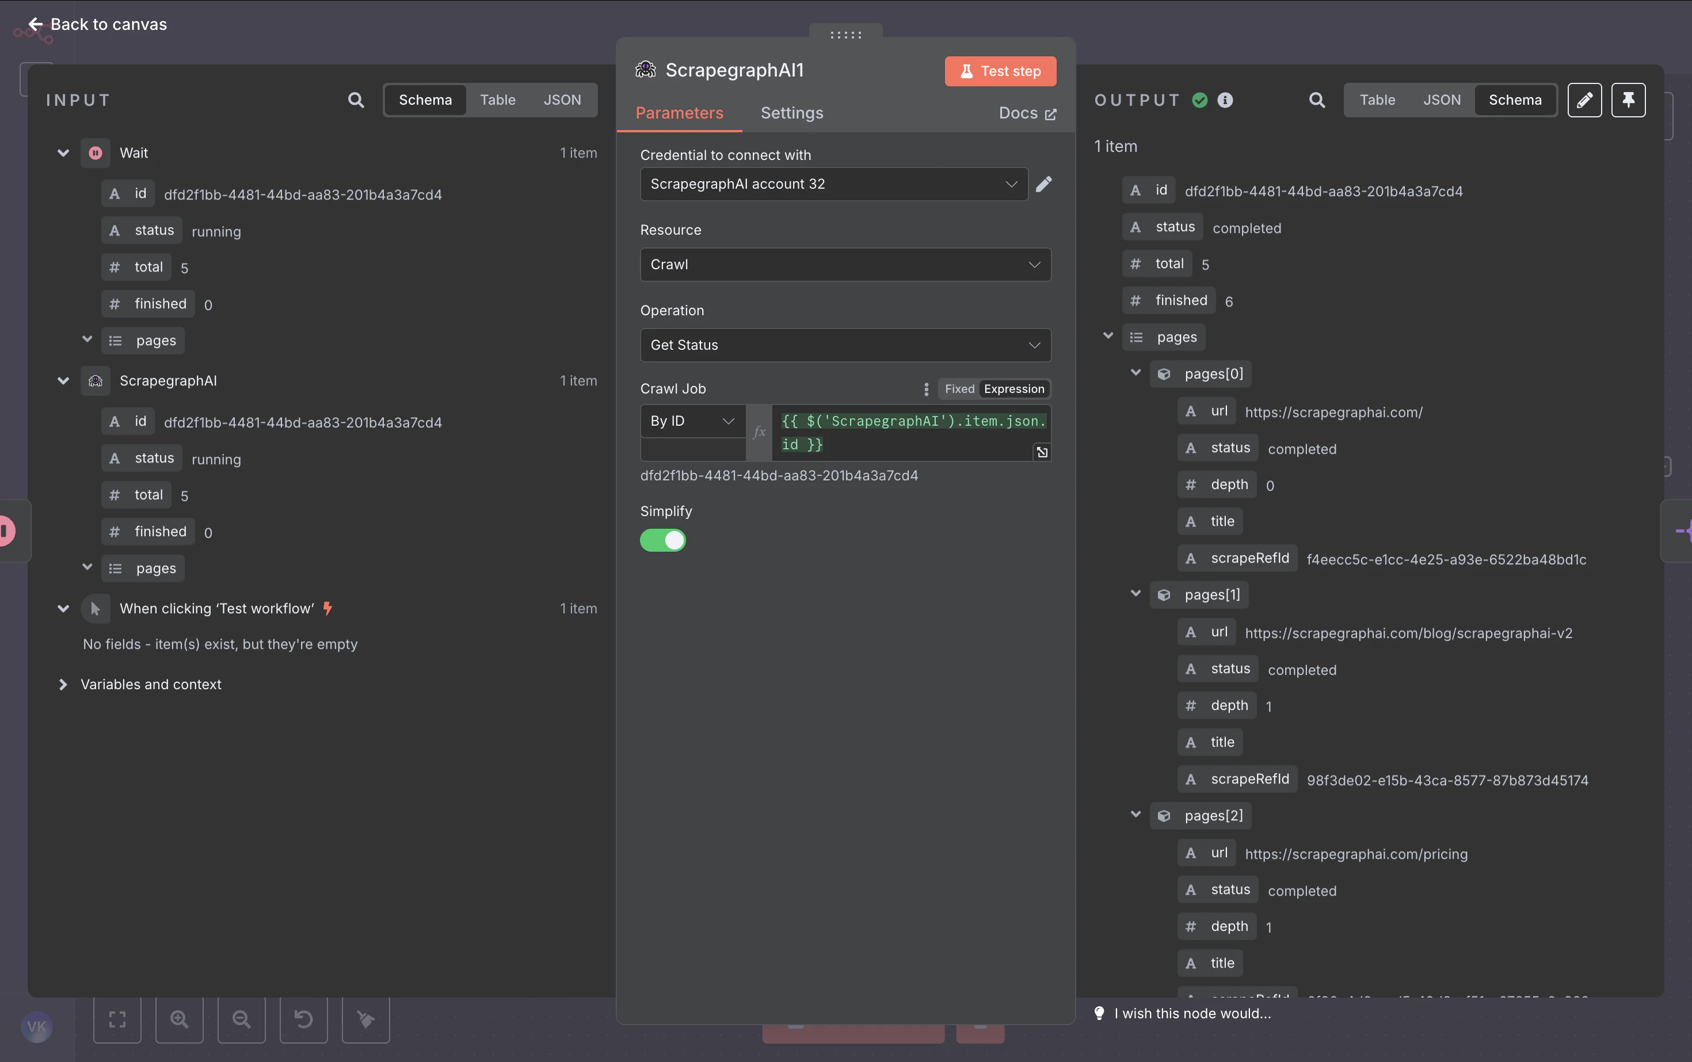Pin the output data with pin icon
The image size is (1692, 1062).
click(x=1628, y=100)
